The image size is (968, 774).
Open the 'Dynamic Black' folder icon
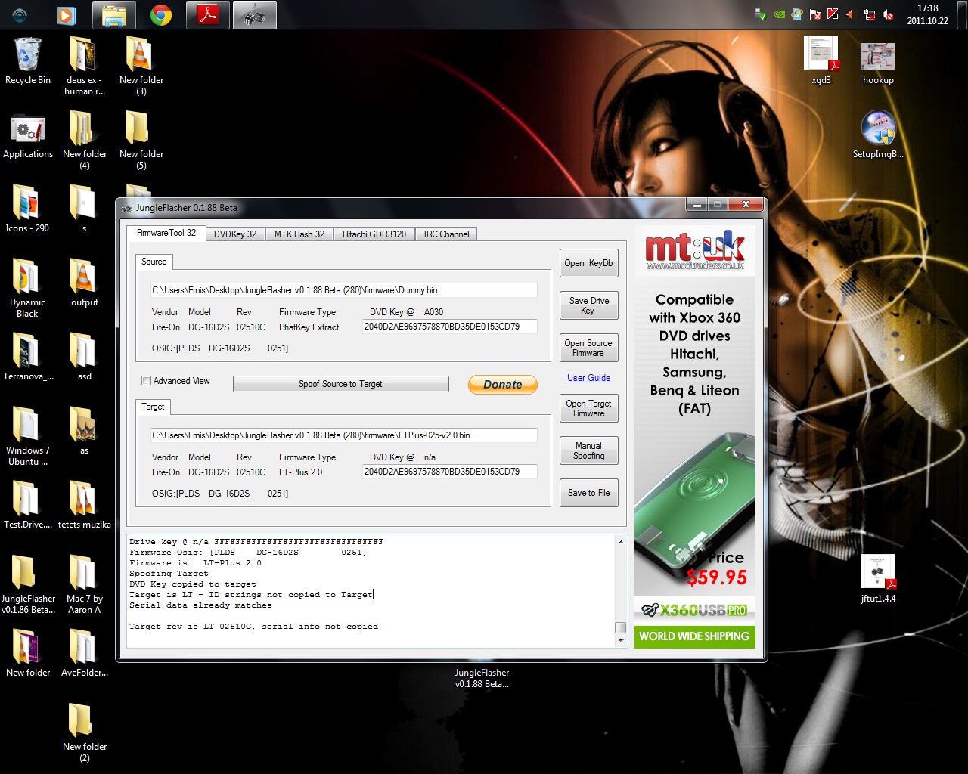tap(27, 287)
